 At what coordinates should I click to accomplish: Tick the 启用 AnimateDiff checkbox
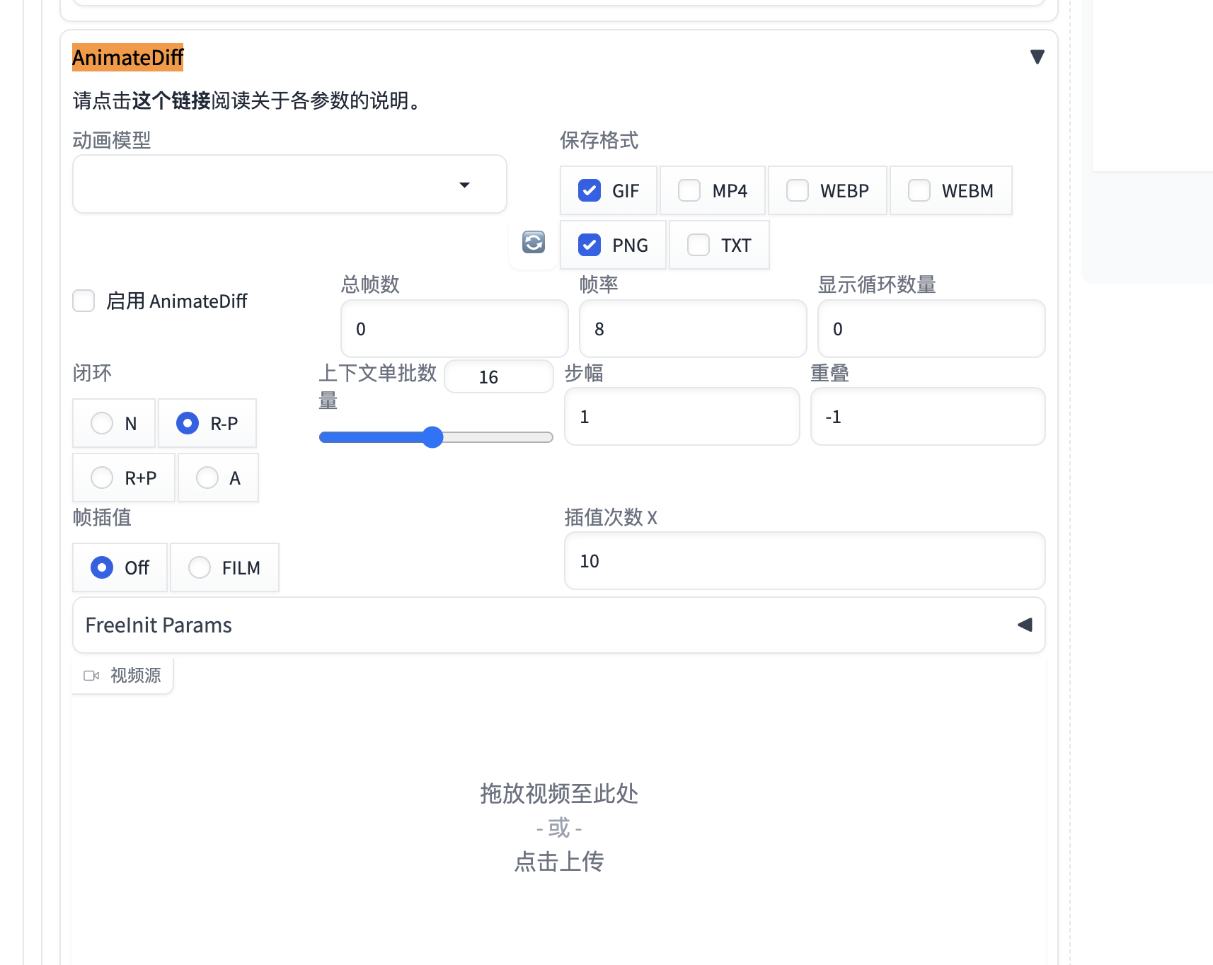coord(84,301)
